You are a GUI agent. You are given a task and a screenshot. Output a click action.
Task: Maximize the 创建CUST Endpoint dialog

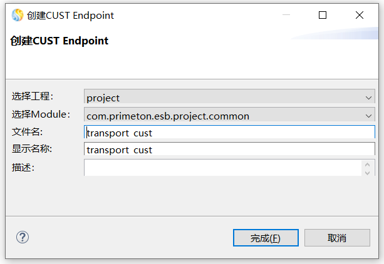pos(323,15)
